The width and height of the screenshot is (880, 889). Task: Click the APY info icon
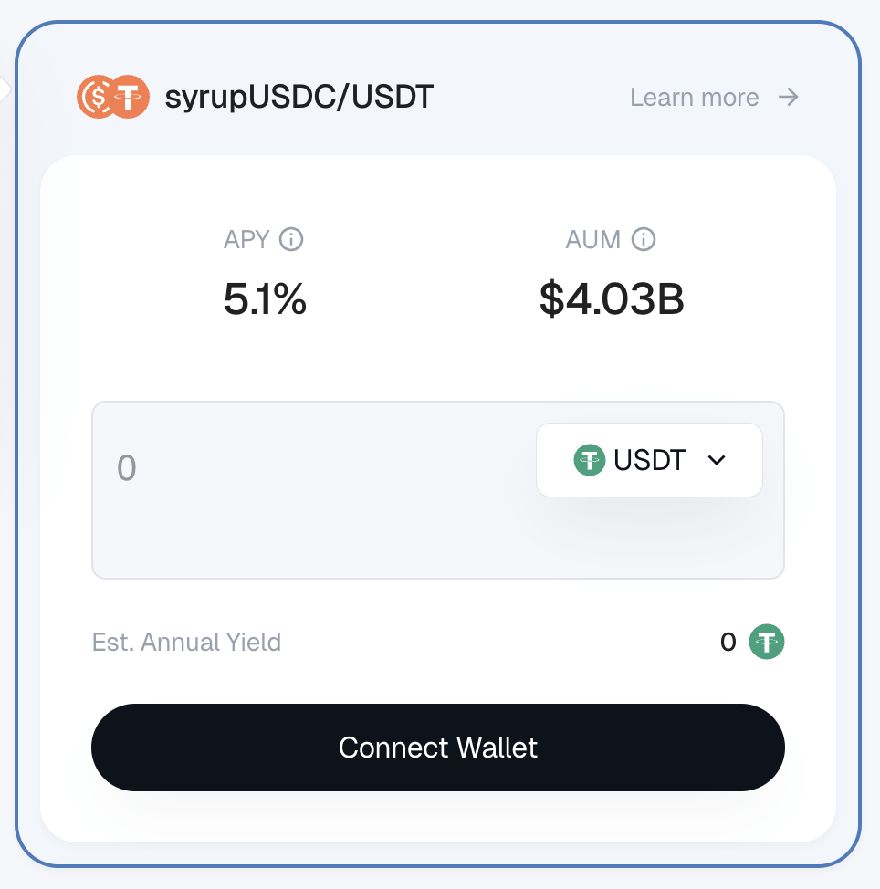[x=289, y=239]
